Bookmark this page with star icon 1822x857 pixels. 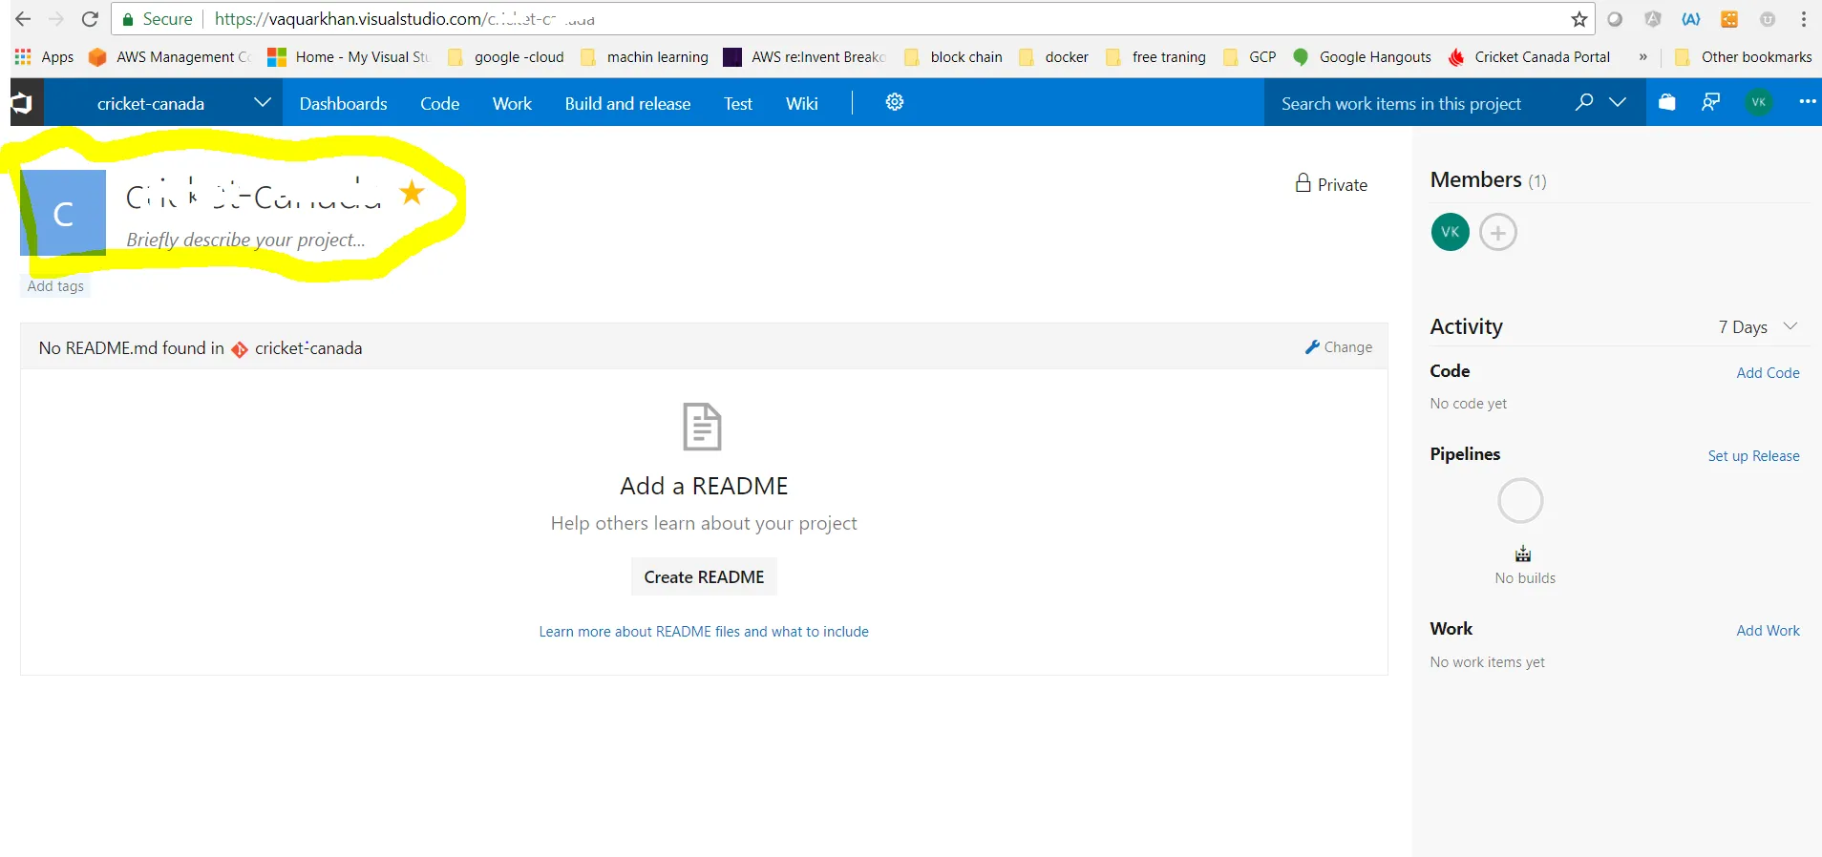[1579, 19]
